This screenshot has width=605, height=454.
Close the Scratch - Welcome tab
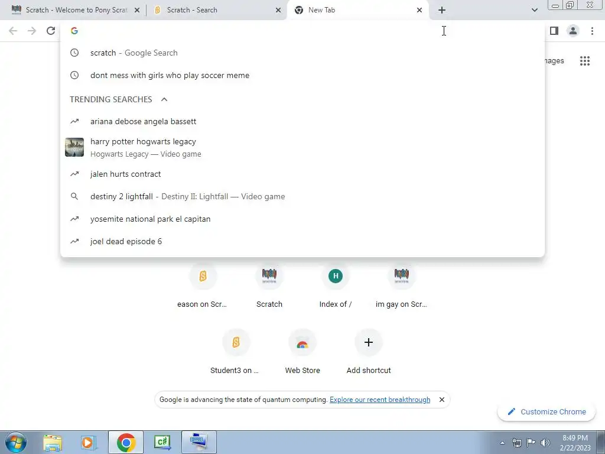(136, 11)
